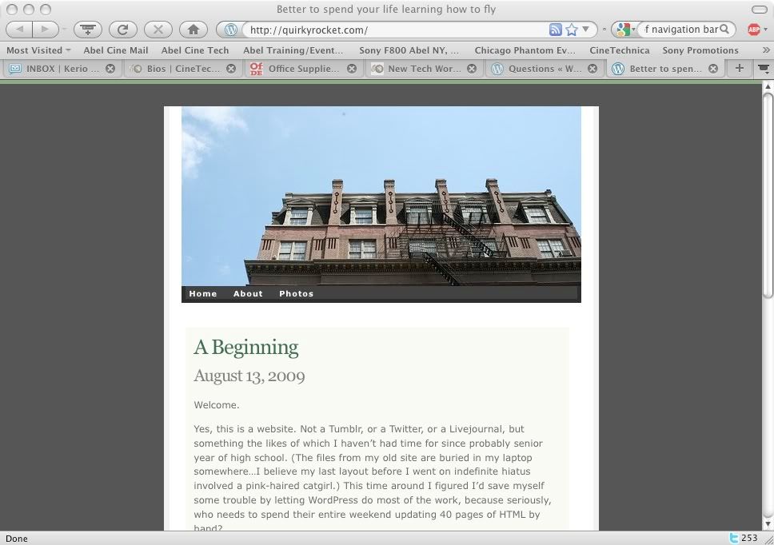
Task: Open the Photos page link
Action: click(x=296, y=294)
